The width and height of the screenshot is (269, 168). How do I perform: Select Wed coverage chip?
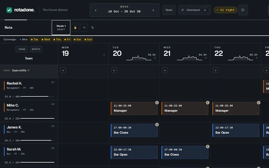[46, 40]
